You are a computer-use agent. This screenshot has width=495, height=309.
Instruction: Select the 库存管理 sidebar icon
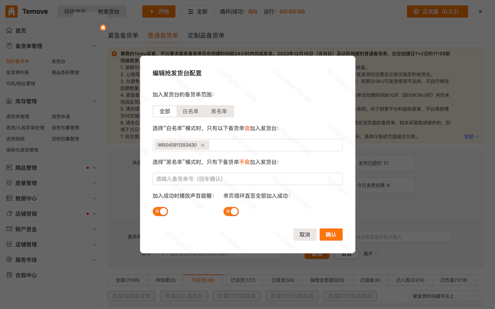(9, 101)
